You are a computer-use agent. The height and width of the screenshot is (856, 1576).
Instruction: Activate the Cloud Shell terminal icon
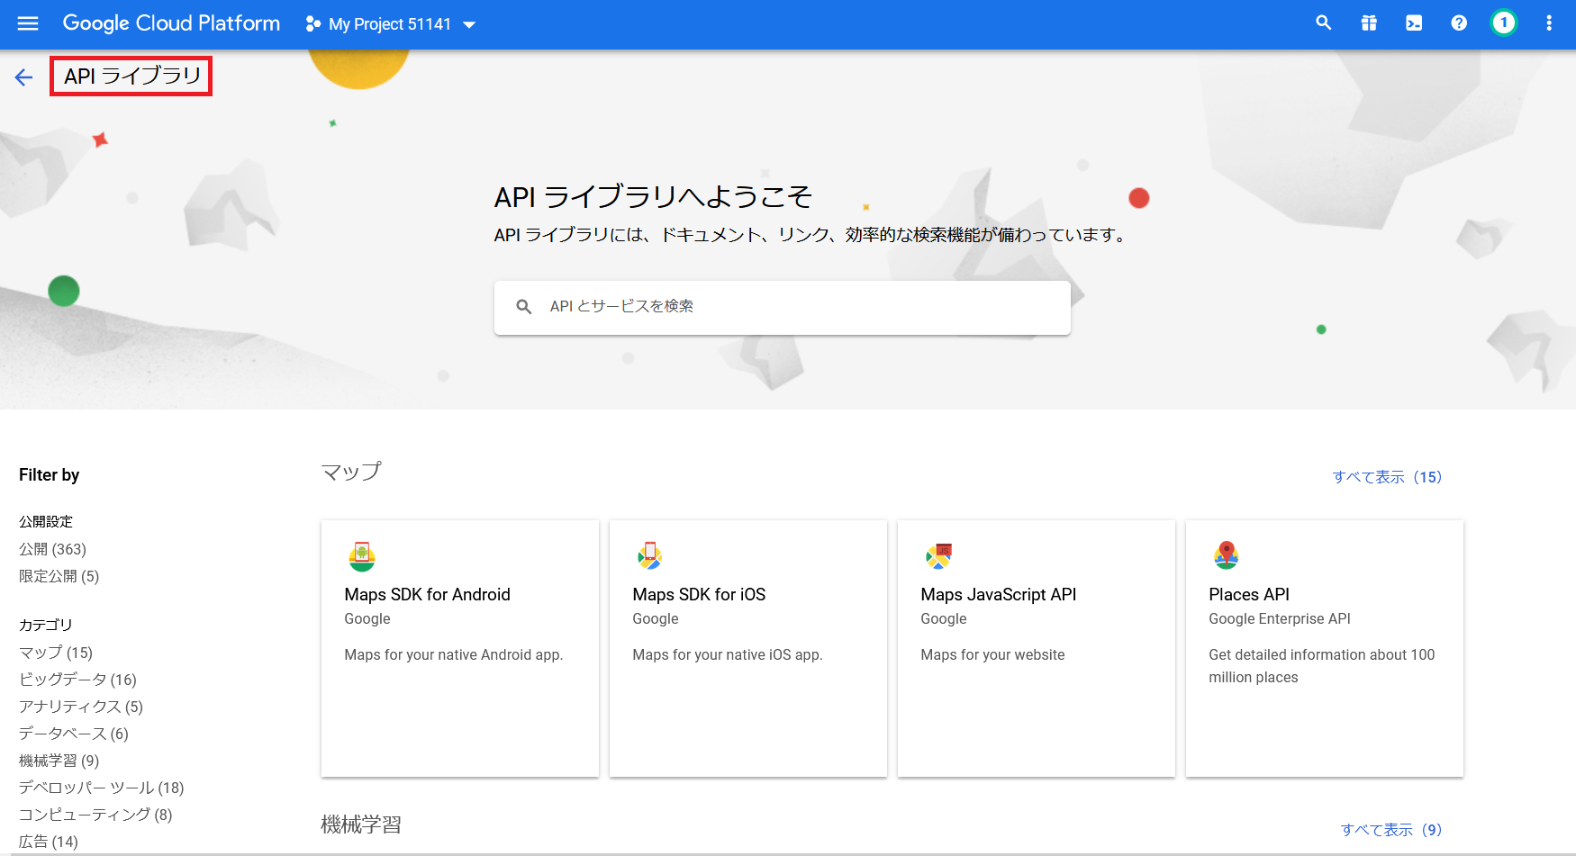pos(1414,23)
